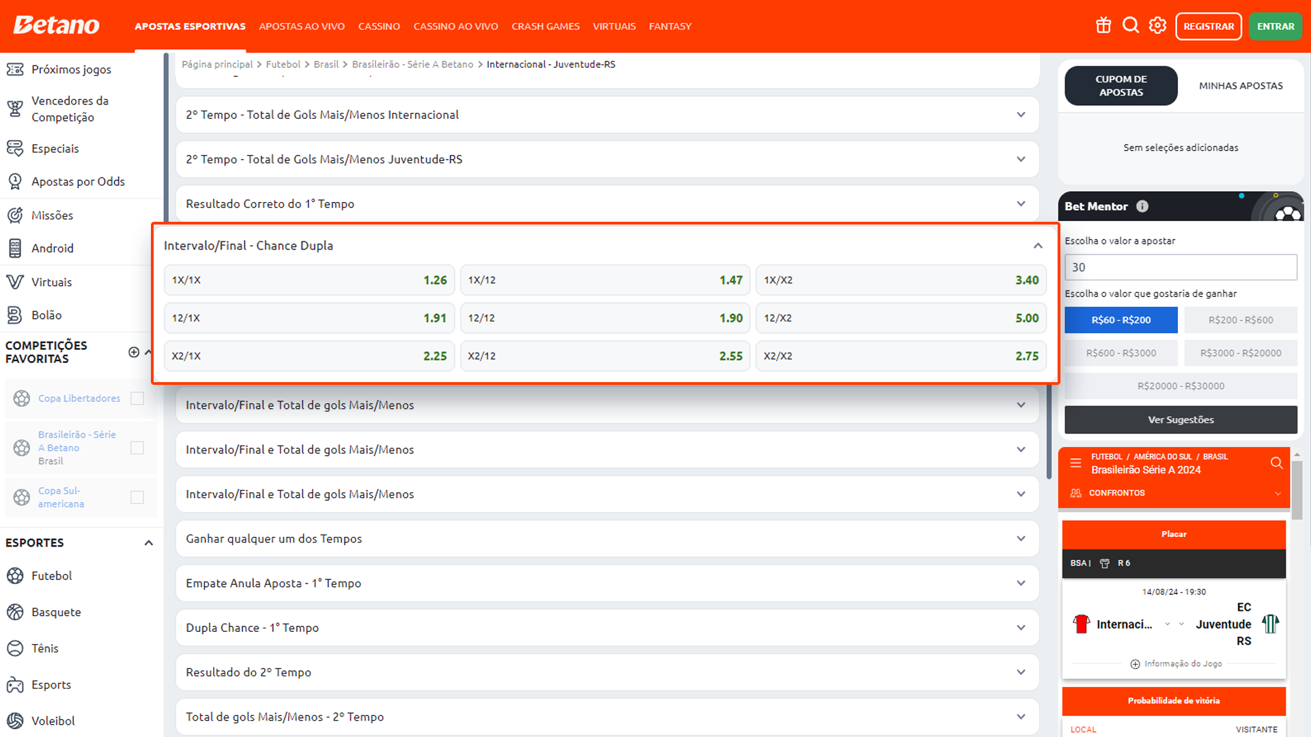
Task: Open the VIRTUAIS menu item
Action: [x=614, y=26]
